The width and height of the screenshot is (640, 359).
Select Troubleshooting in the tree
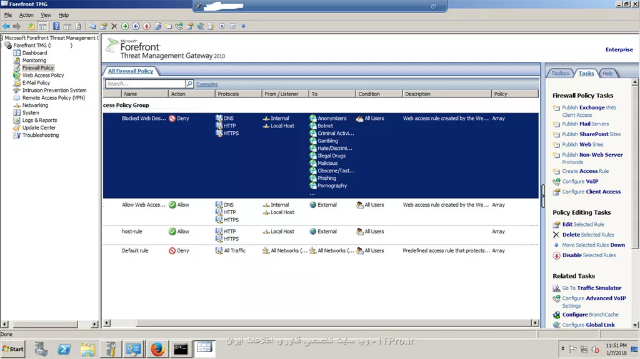click(x=41, y=135)
